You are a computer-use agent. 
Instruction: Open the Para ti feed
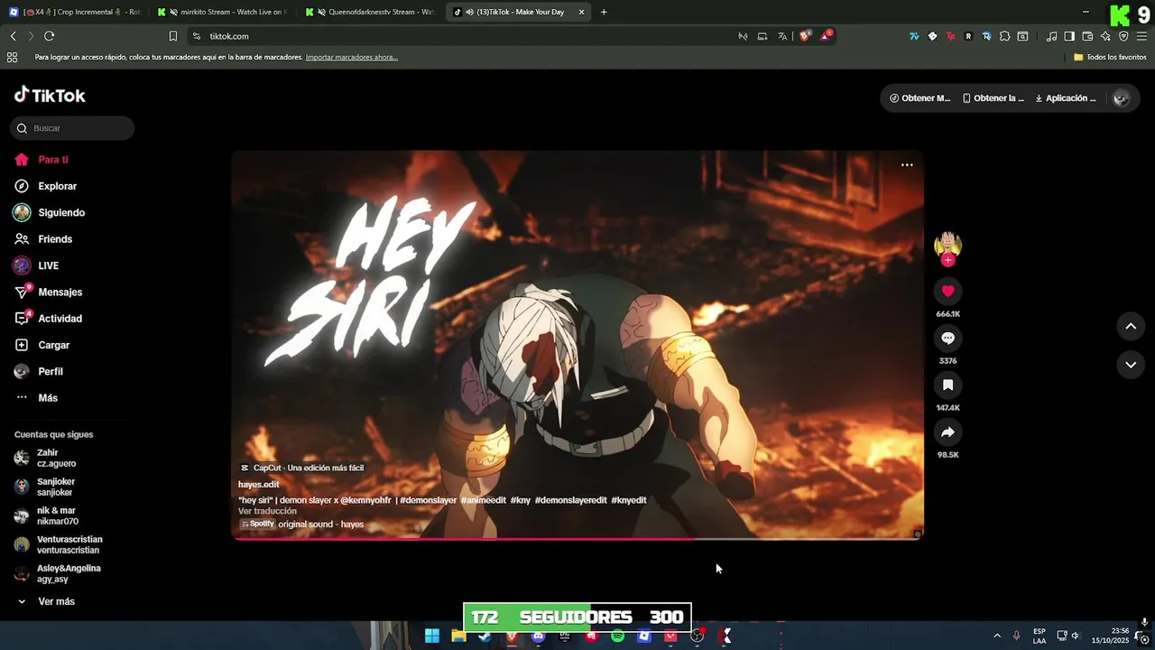click(42, 160)
